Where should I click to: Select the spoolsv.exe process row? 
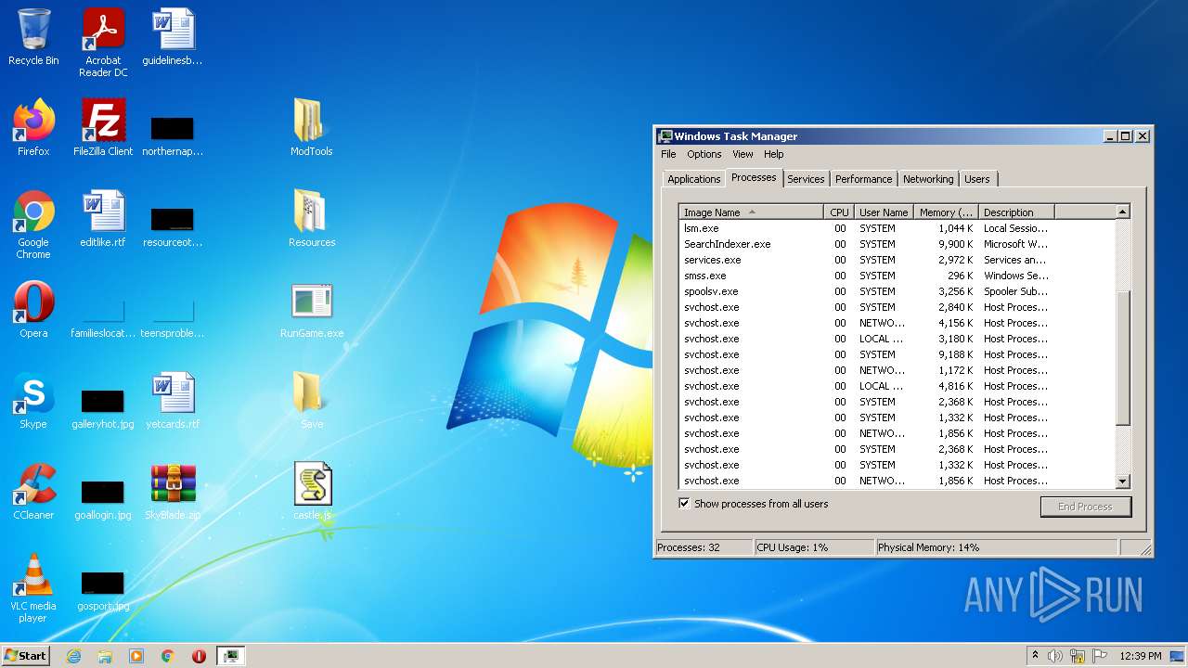pos(897,291)
